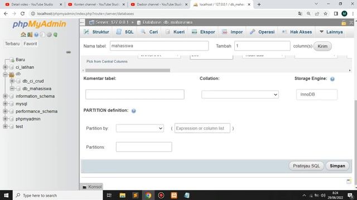The width and height of the screenshot is (357, 200).
Task: Click Nama tabel input field
Action: coord(159,46)
